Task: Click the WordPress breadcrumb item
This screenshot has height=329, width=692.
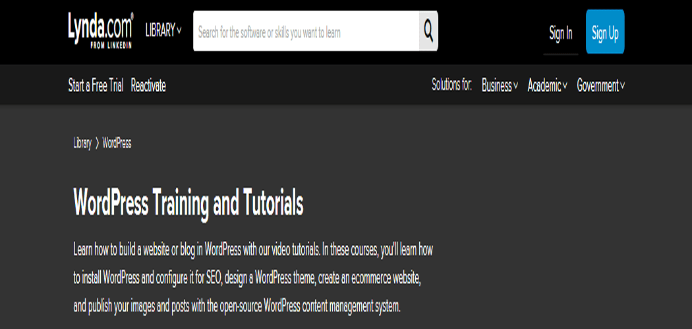Action: [x=117, y=143]
